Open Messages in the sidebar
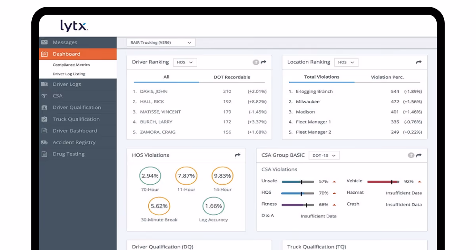The image size is (476, 250). point(78,42)
